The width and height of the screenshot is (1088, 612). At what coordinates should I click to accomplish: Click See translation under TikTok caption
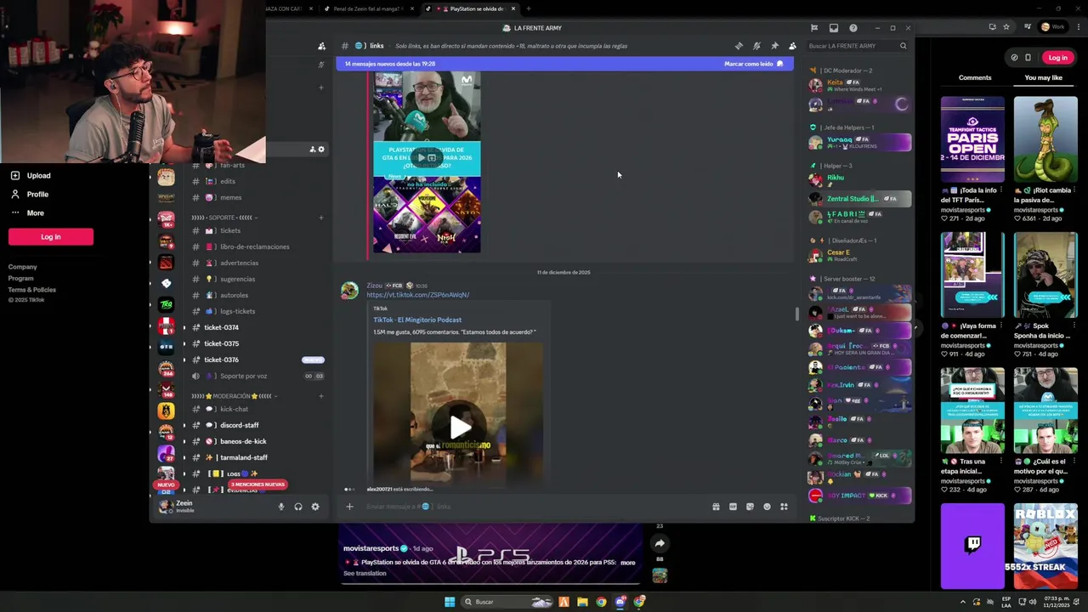365,573
